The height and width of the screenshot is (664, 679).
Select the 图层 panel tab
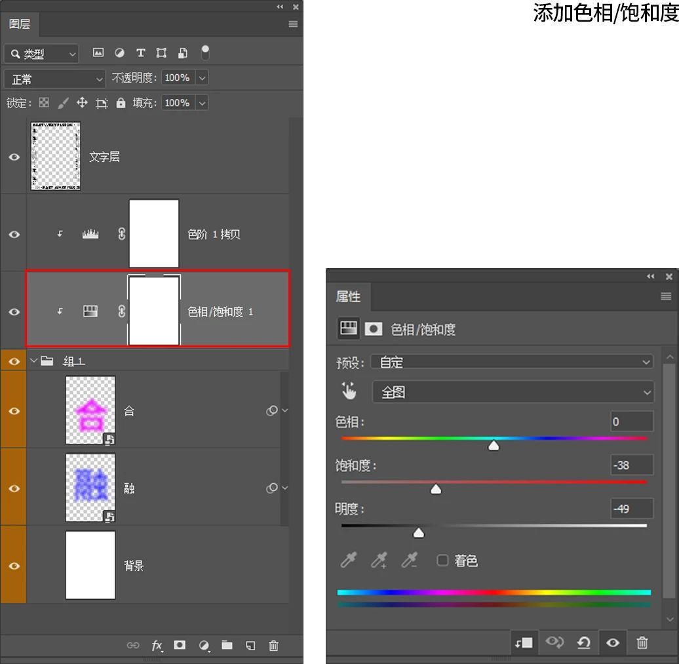(20, 24)
